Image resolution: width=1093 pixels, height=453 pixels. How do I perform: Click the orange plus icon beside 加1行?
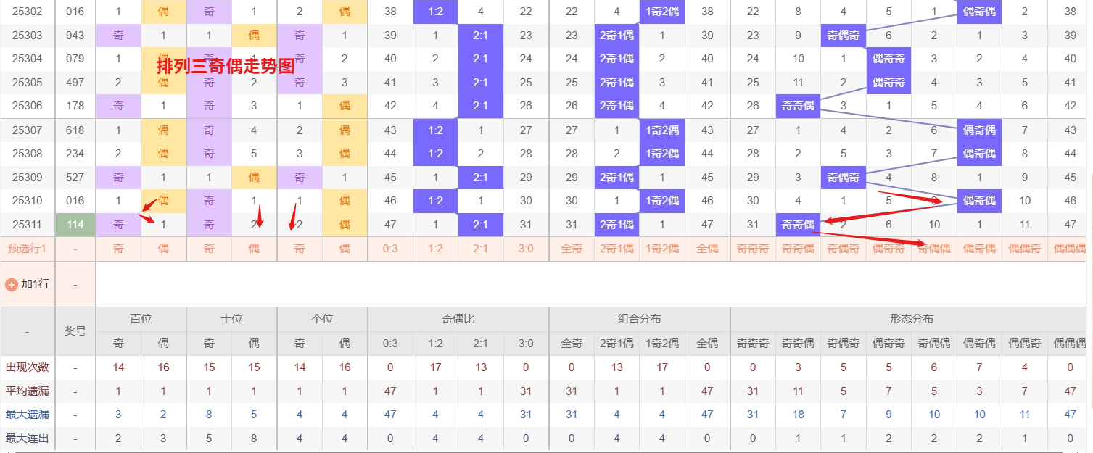12,285
